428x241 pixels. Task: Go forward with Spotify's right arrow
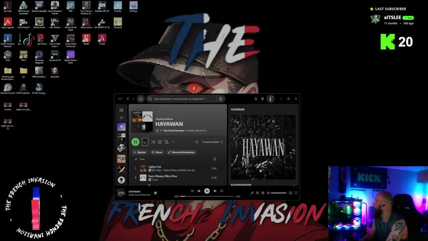(133, 99)
